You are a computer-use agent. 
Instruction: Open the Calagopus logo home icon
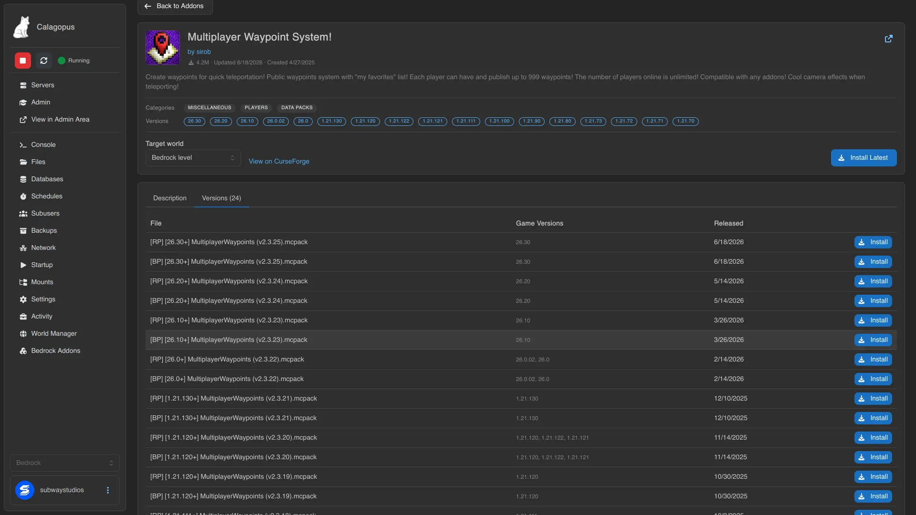pos(21,27)
